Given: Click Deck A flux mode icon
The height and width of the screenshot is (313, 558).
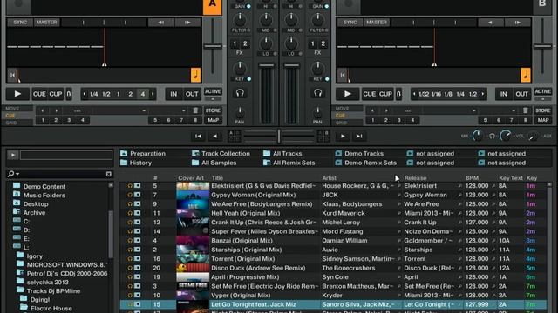Looking at the screenshot, I should tap(69, 94).
